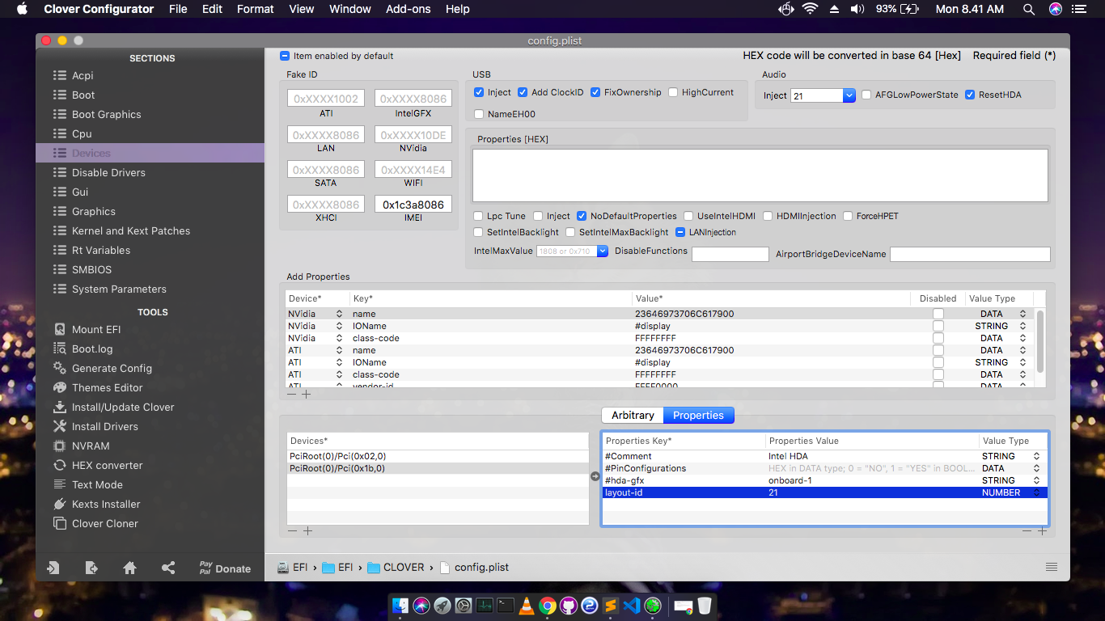The image size is (1105, 621).
Task: Open Sublime Text from the Dock
Action: 611,605
